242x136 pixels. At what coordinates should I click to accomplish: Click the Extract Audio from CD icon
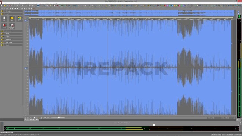12,26
